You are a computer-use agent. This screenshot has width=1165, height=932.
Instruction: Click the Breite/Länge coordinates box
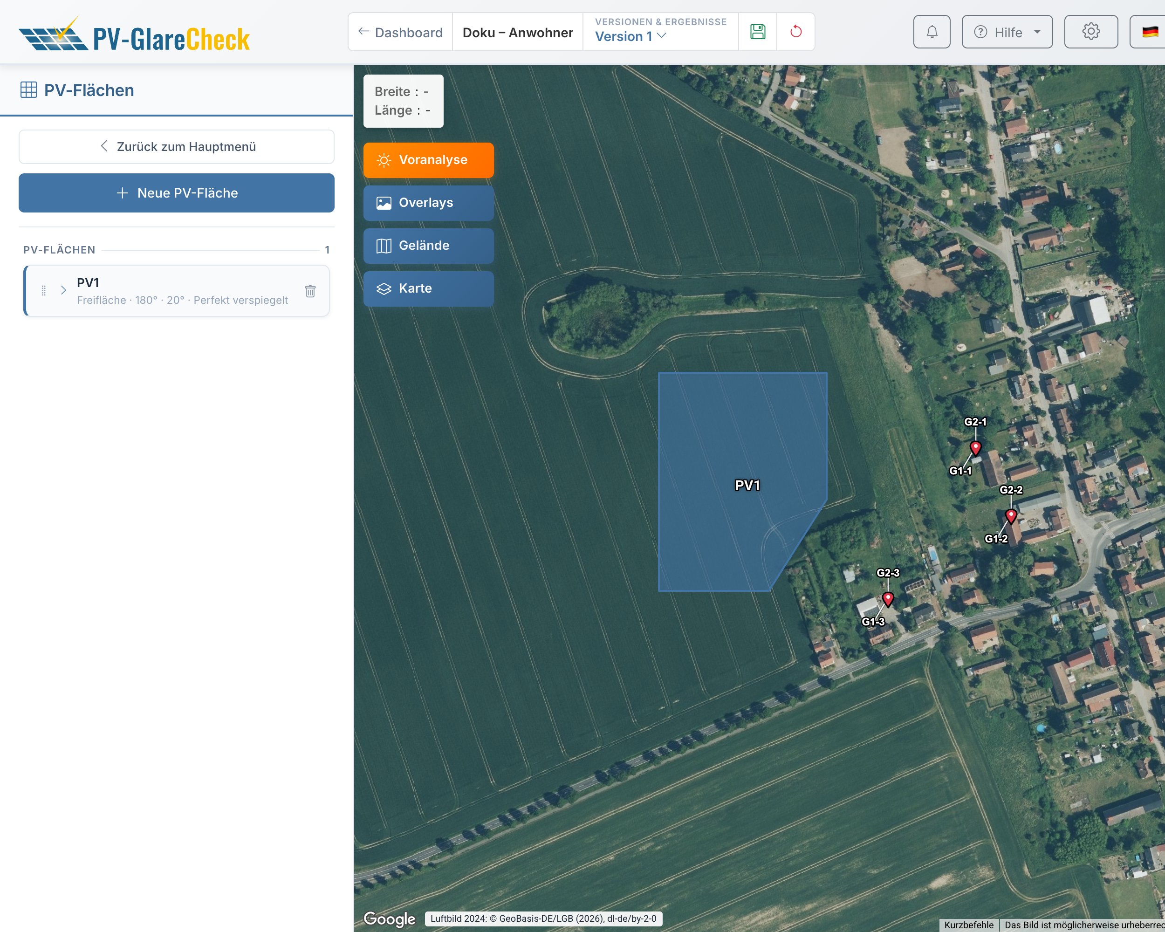(x=403, y=101)
